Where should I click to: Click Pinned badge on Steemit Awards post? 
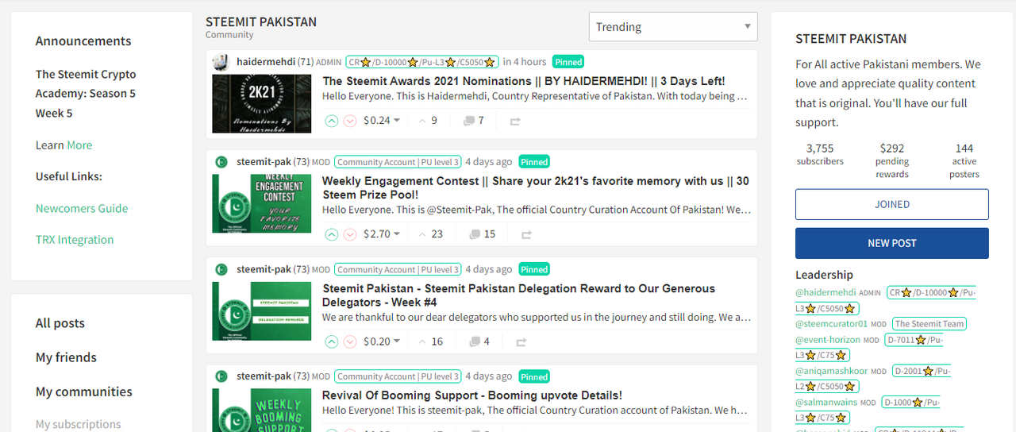[568, 62]
